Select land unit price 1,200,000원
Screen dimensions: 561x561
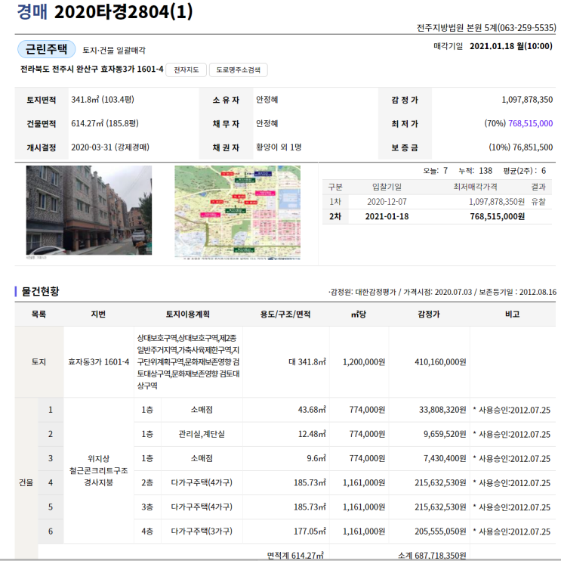pos(364,362)
